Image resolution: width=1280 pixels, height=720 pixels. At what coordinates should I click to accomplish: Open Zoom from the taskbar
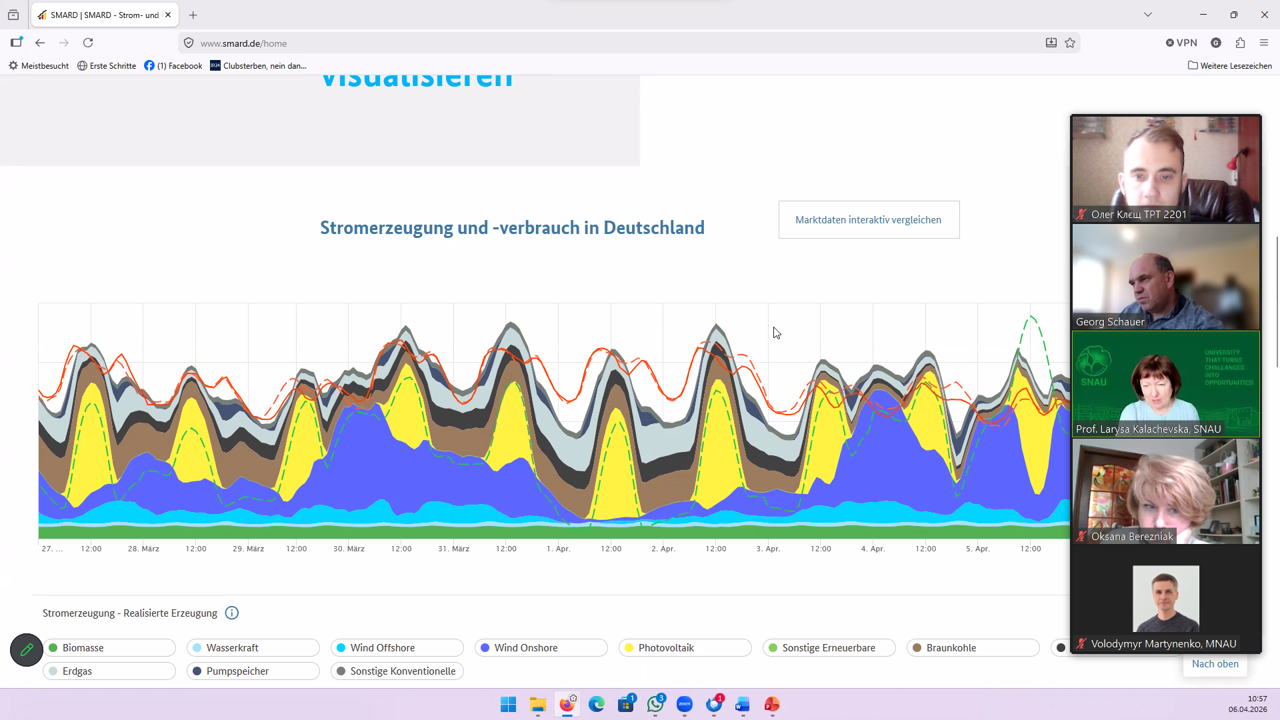[685, 704]
